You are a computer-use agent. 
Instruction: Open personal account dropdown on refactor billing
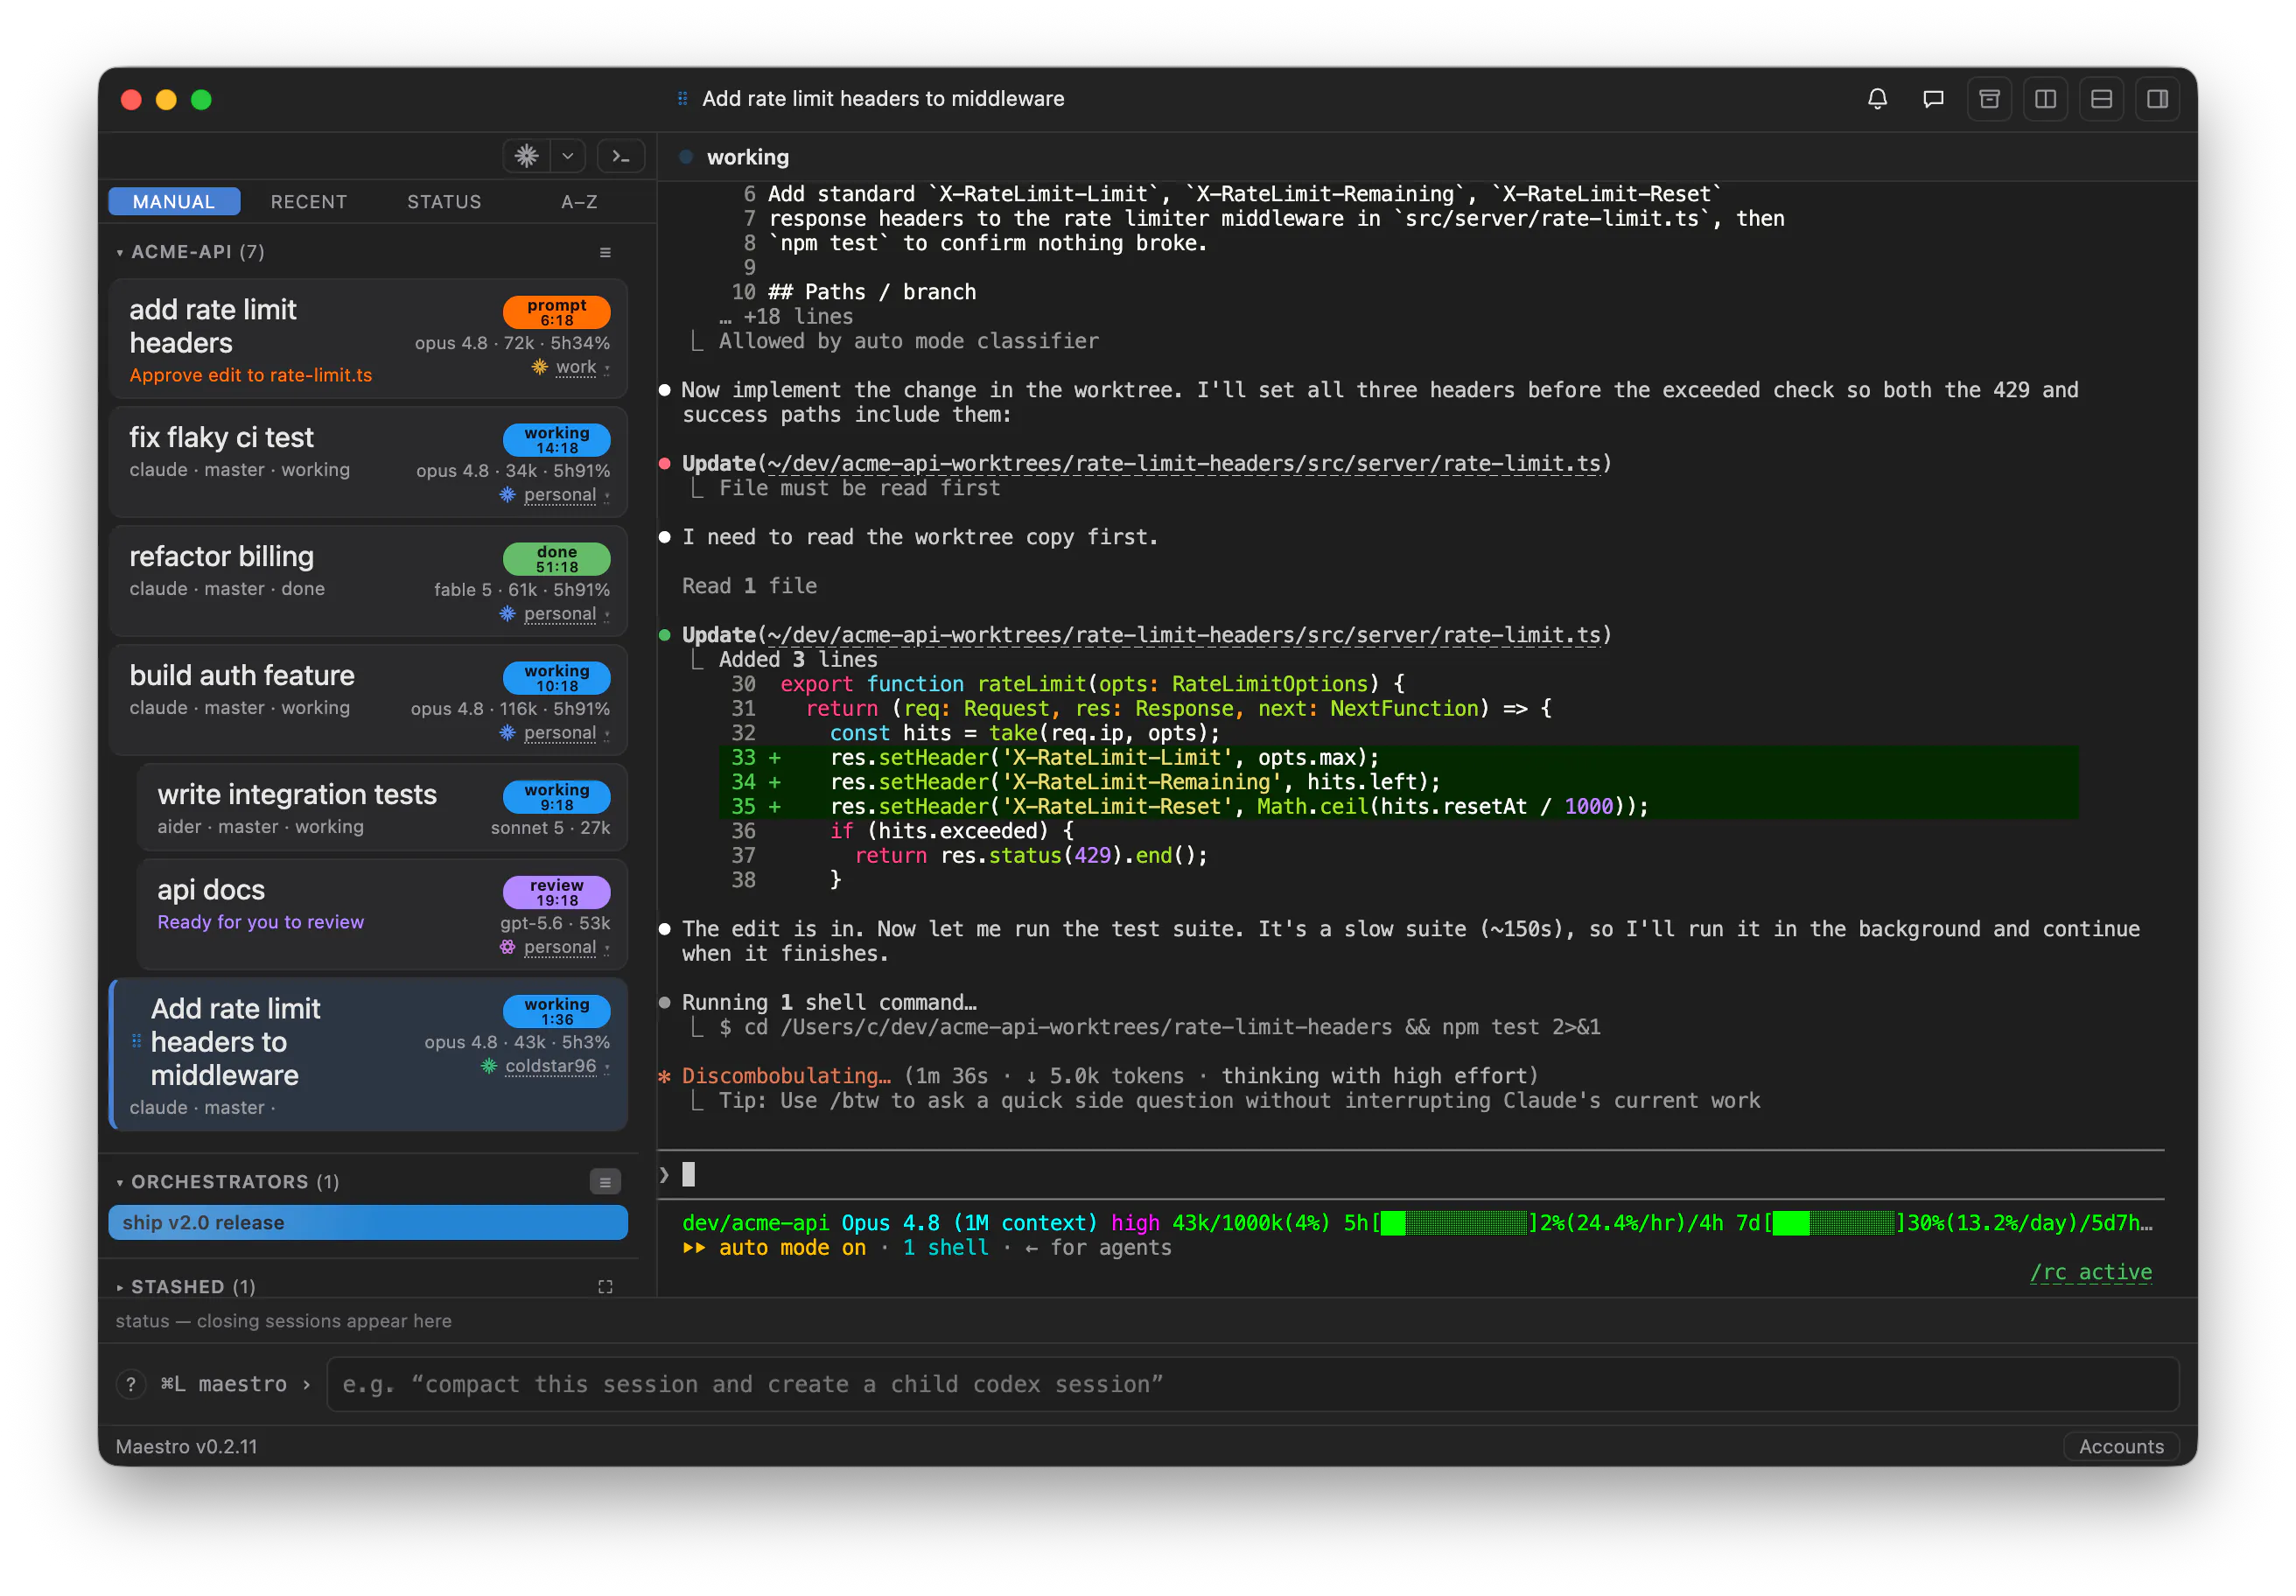[566, 613]
